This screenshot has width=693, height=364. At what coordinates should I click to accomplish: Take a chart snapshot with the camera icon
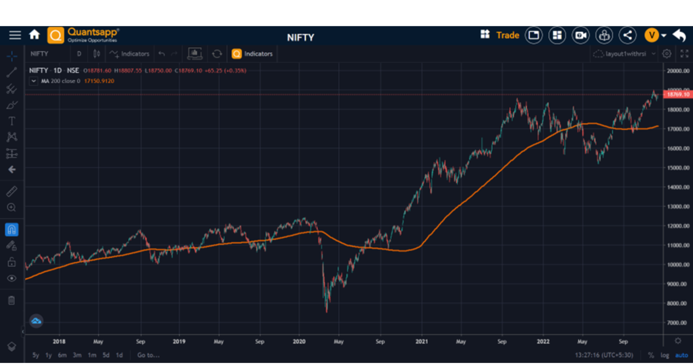[580, 35]
